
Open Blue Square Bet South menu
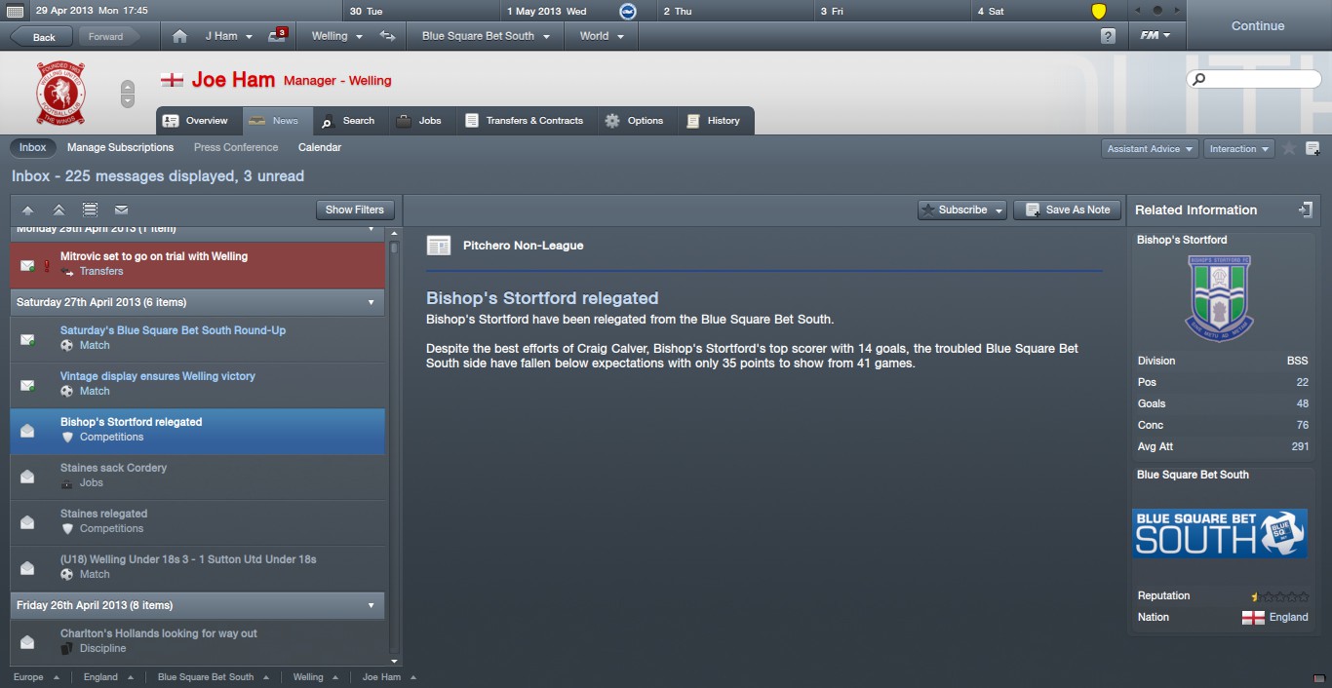[x=486, y=36]
